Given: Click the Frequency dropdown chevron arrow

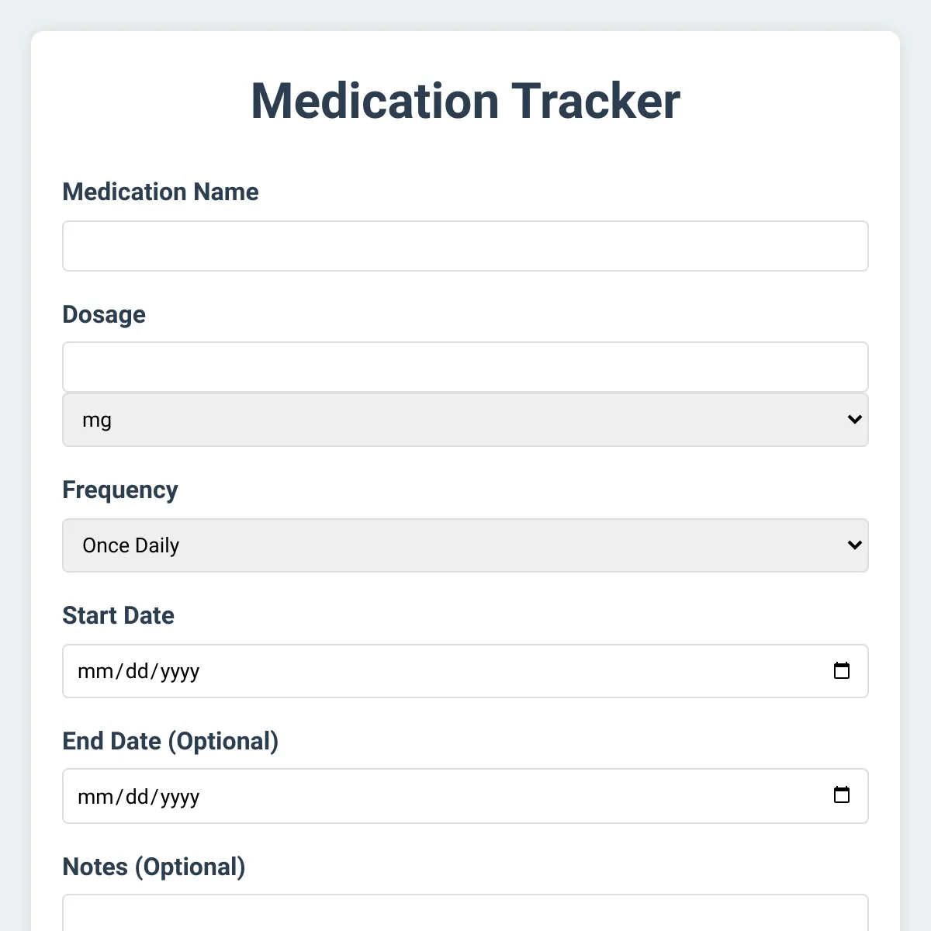Looking at the screenshot, I should pyautogui.click(x=854, y=545).
